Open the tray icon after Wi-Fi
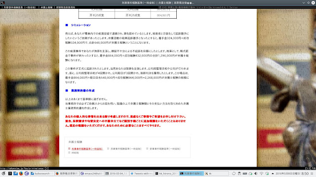The image size is (316, 177). click(x=267, y=174)
